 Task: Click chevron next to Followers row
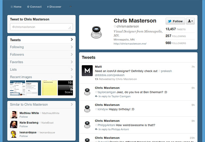(x=72, y=54)
